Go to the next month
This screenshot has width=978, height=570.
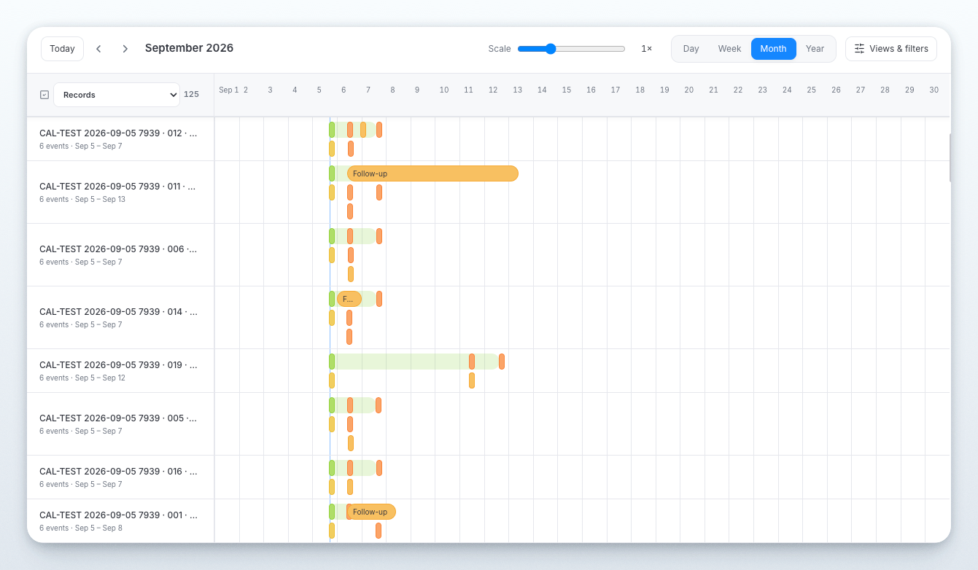pyautogui.click(x=125, y=49)
